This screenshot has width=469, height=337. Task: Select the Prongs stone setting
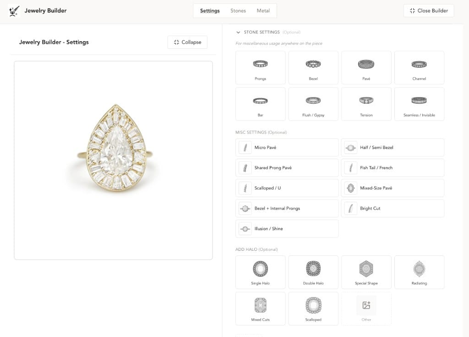[x=260, y=68]
